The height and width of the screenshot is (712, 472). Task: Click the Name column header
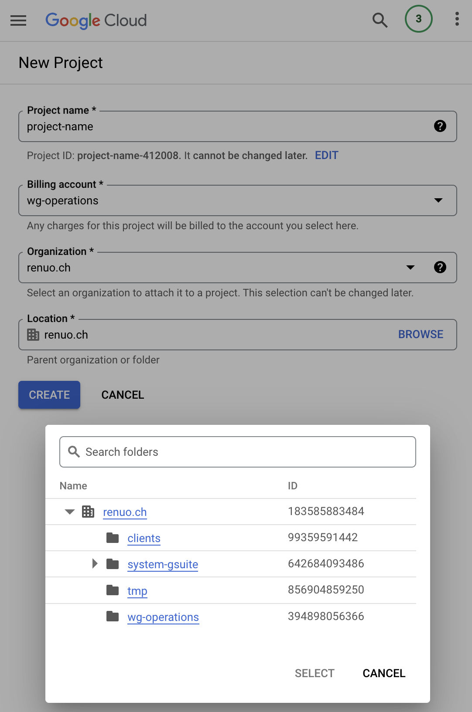pyautogui.click(x=73, y=486)
